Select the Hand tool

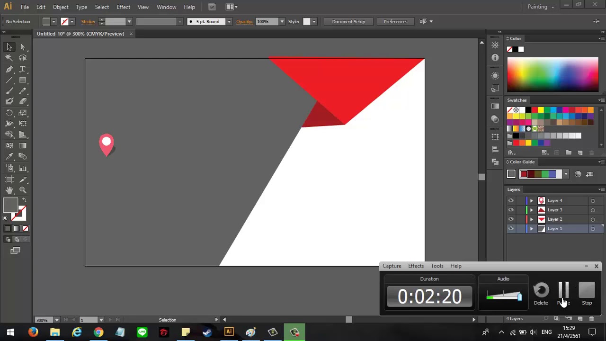(x=9, y=190)
